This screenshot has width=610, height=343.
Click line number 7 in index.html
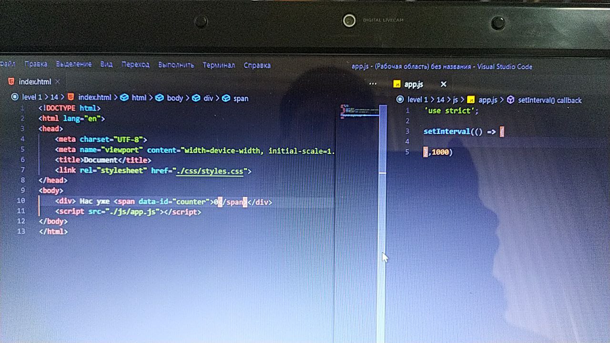tap(22, 170)
